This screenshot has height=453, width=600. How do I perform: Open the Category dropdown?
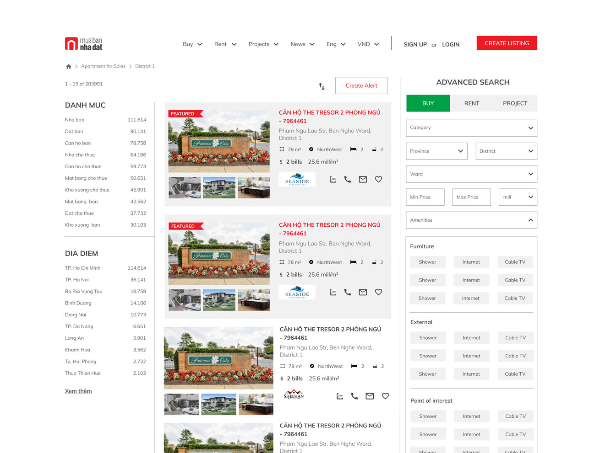pyautogui.click(x=471, y=128)
